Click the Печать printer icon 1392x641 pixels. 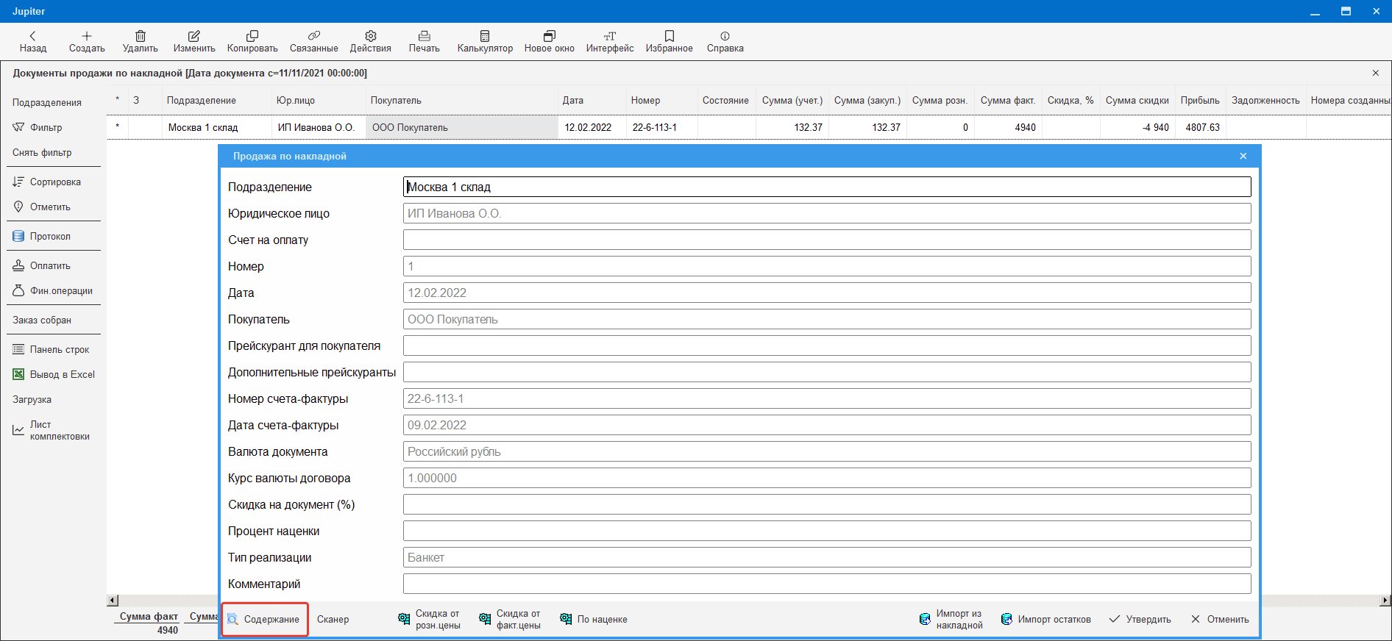[x=424, y=42]
